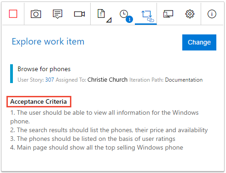Add a note with the comment icon

pos(58,14)
